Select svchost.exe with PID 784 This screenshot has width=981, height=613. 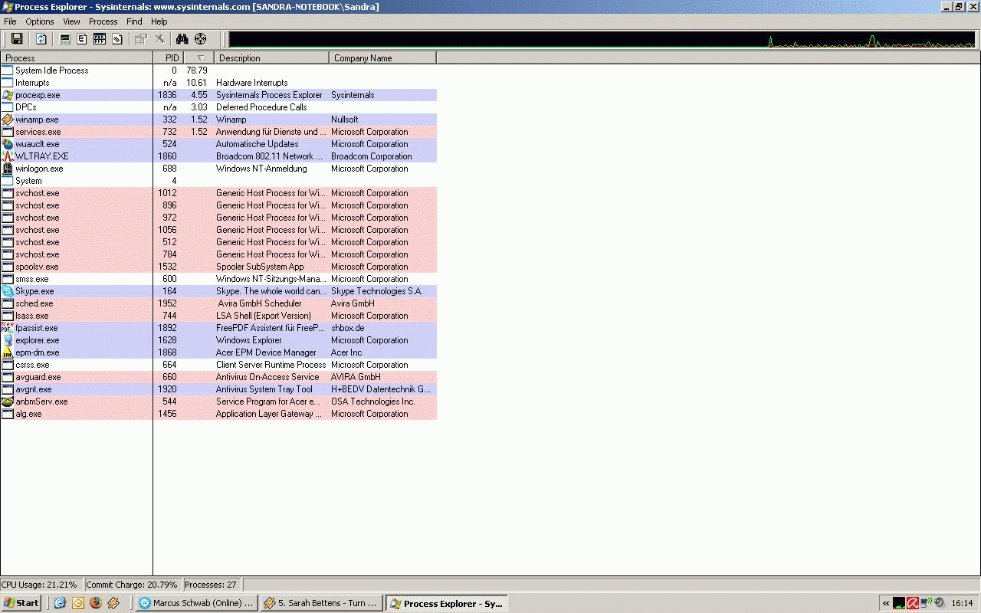218,254
